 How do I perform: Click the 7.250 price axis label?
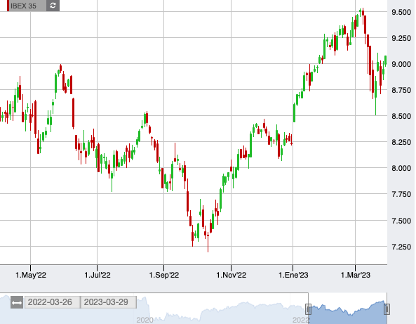pyautogui.click(x=401, y=247)
